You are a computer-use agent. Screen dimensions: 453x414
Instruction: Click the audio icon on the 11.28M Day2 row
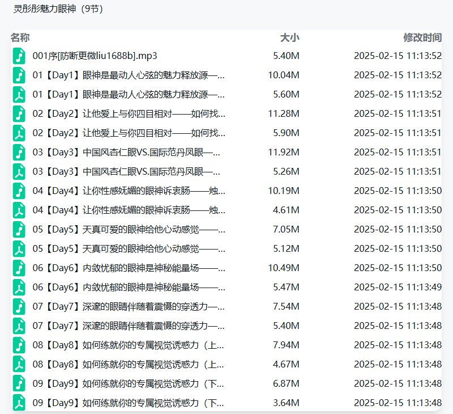click(x=19, y=113)
